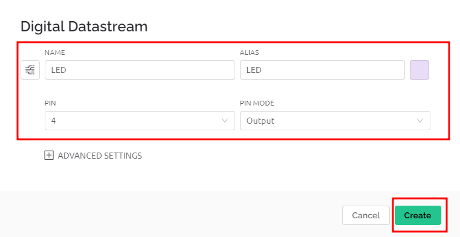The height and width of the screenshot is (237, 460).
Task: Open the PIN dropdown showing 4
Action: [140, 121]
